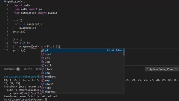Choose the fabs autocomplete suggestion
This screenshot has height=101, width=179.
point(82,88)
